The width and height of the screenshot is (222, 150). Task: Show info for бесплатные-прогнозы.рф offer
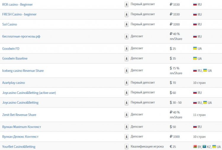[x=126, y=36]
